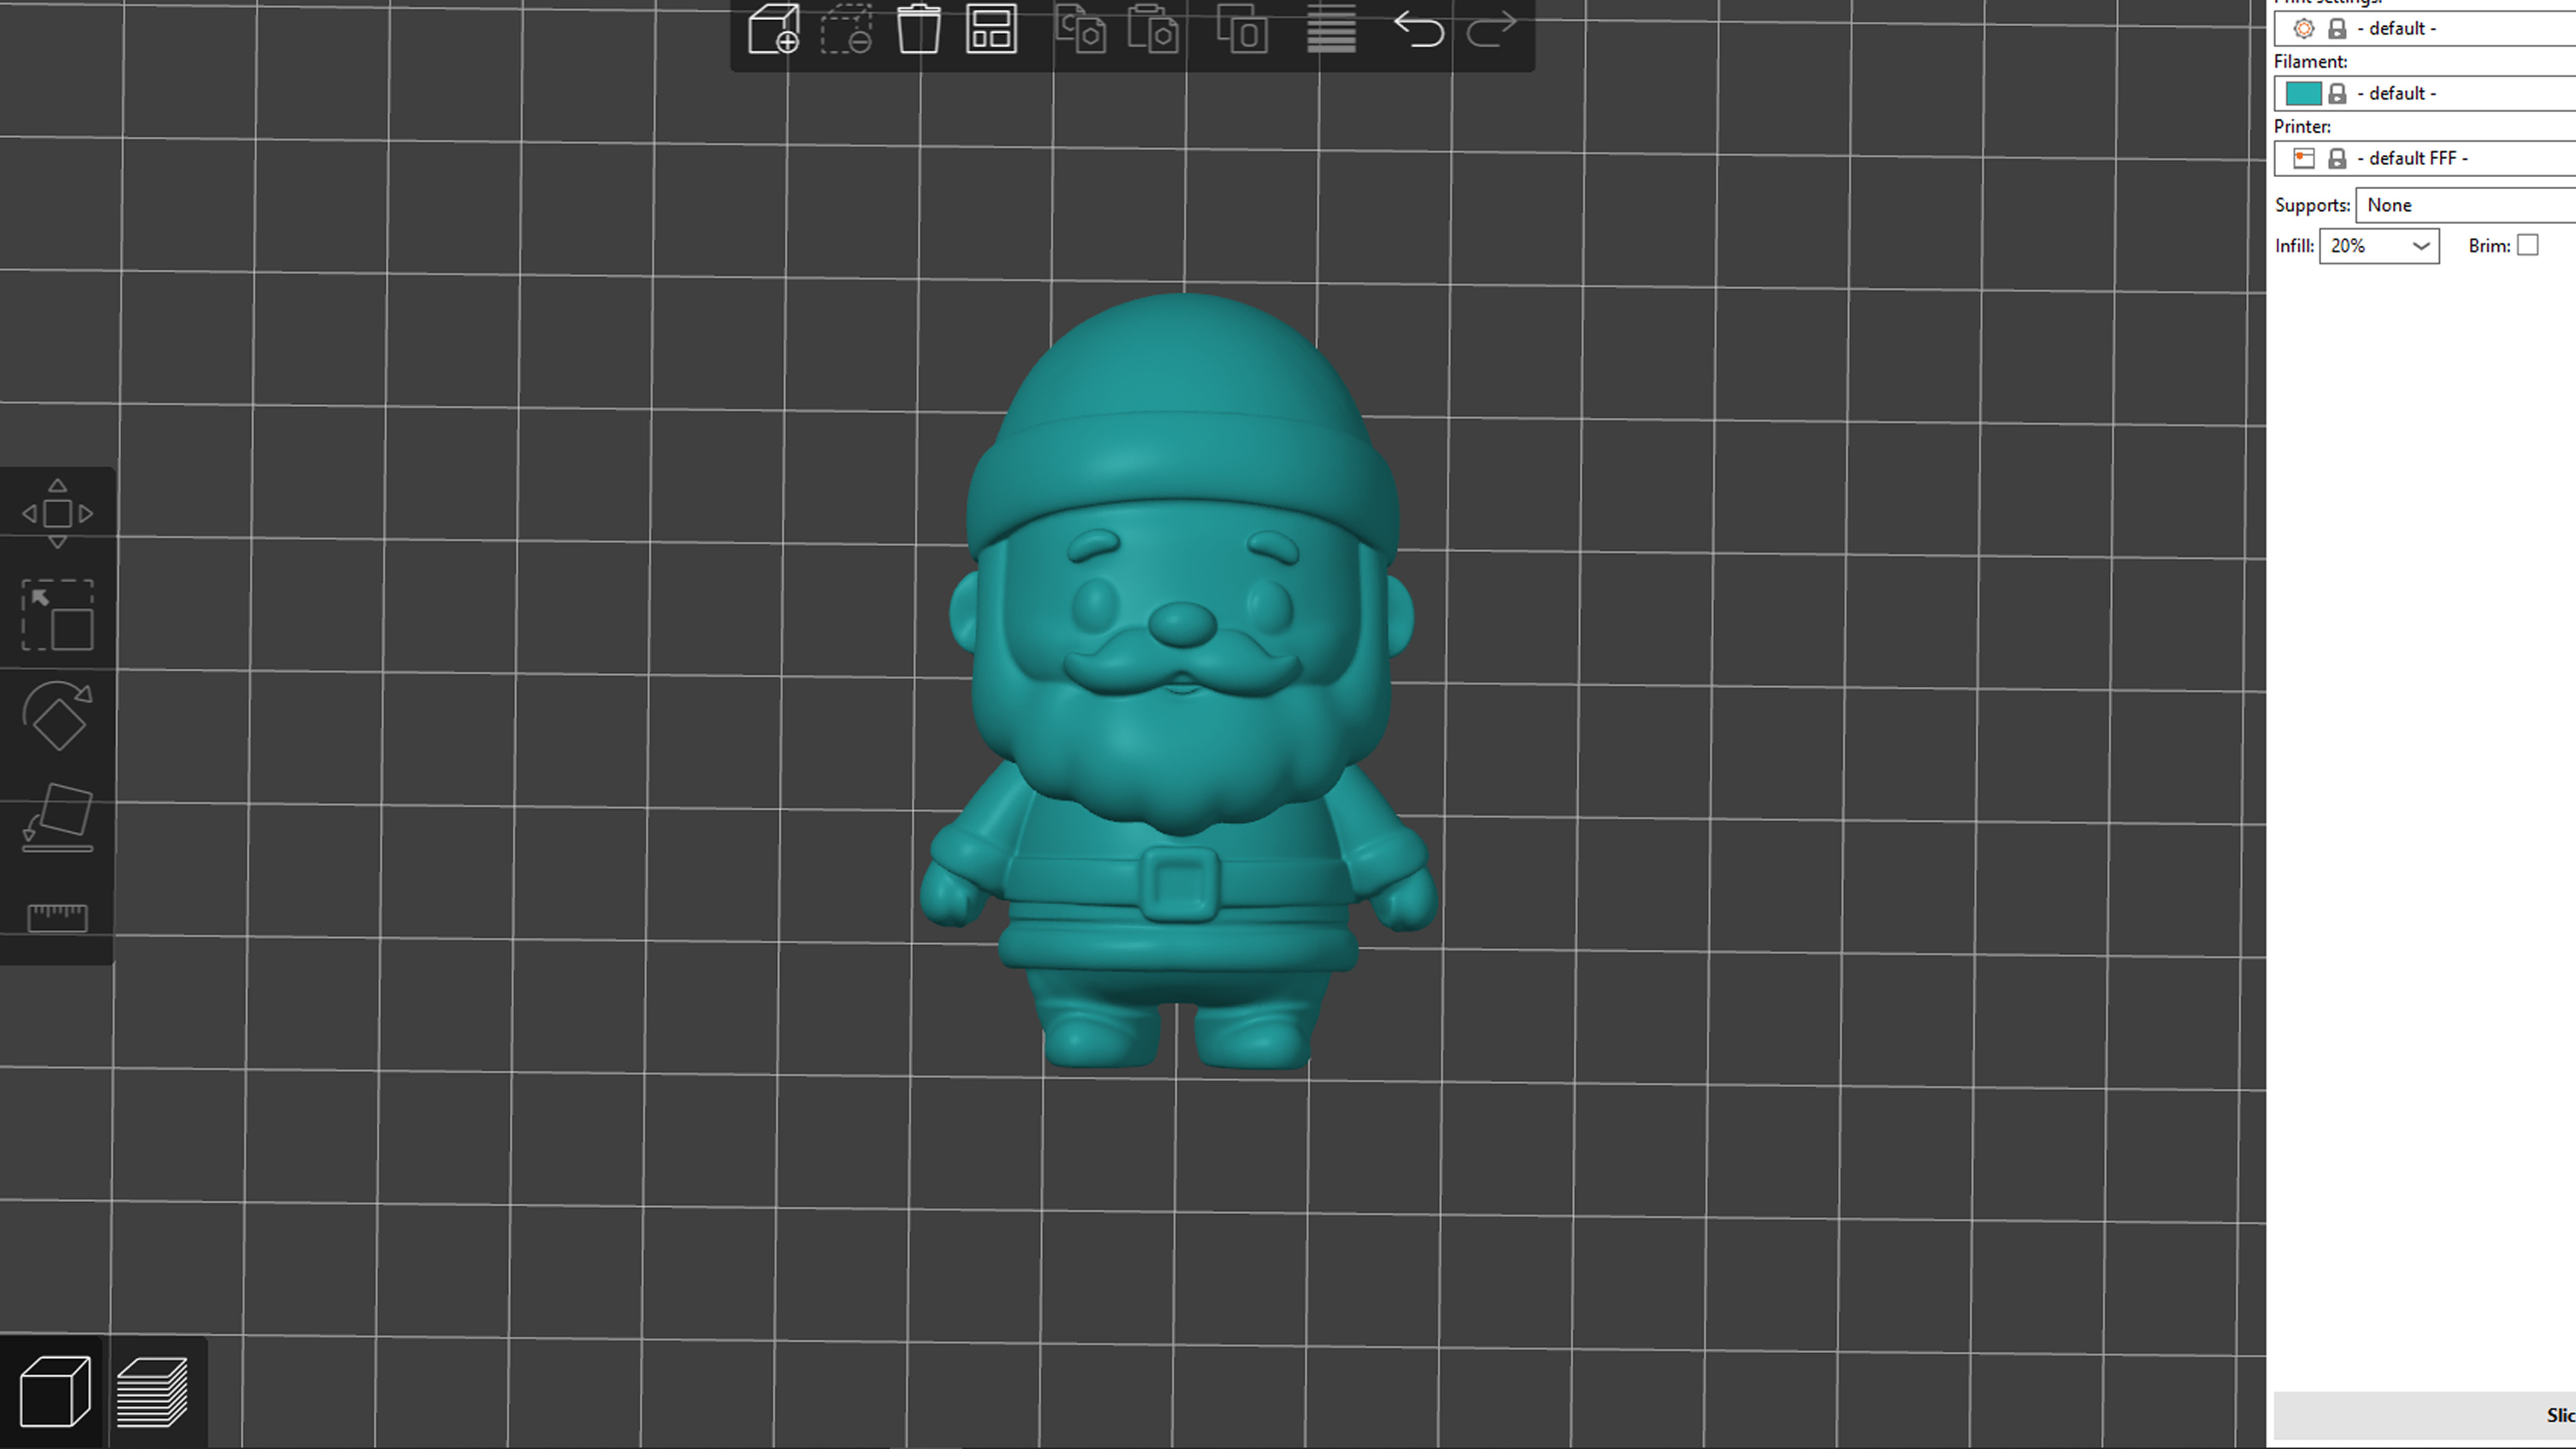Viewport: 2576px width, 1449px height.
Task: Click the Delete all trash icon
Action: point(918,28)
